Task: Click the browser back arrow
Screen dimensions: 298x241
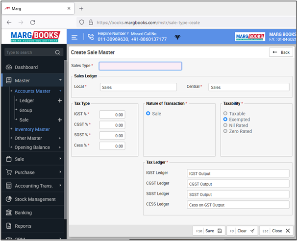Action: [9, 23]
